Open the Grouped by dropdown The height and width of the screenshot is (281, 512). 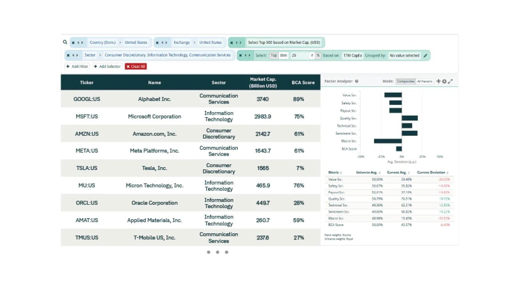404,55
